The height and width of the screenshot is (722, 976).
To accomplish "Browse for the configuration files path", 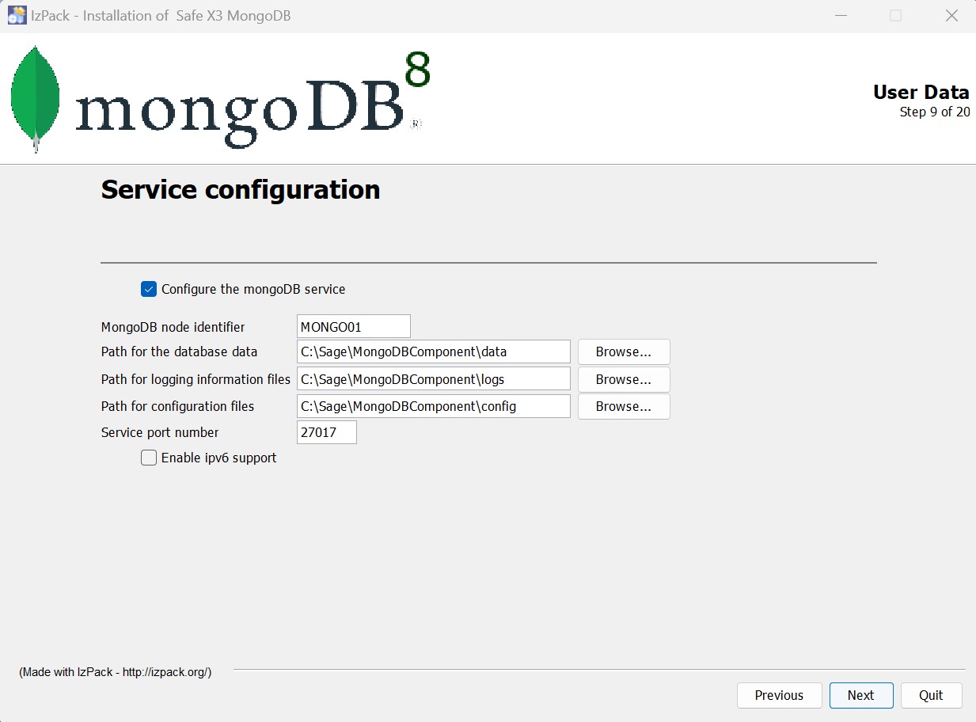I will [x=623, y=406].
